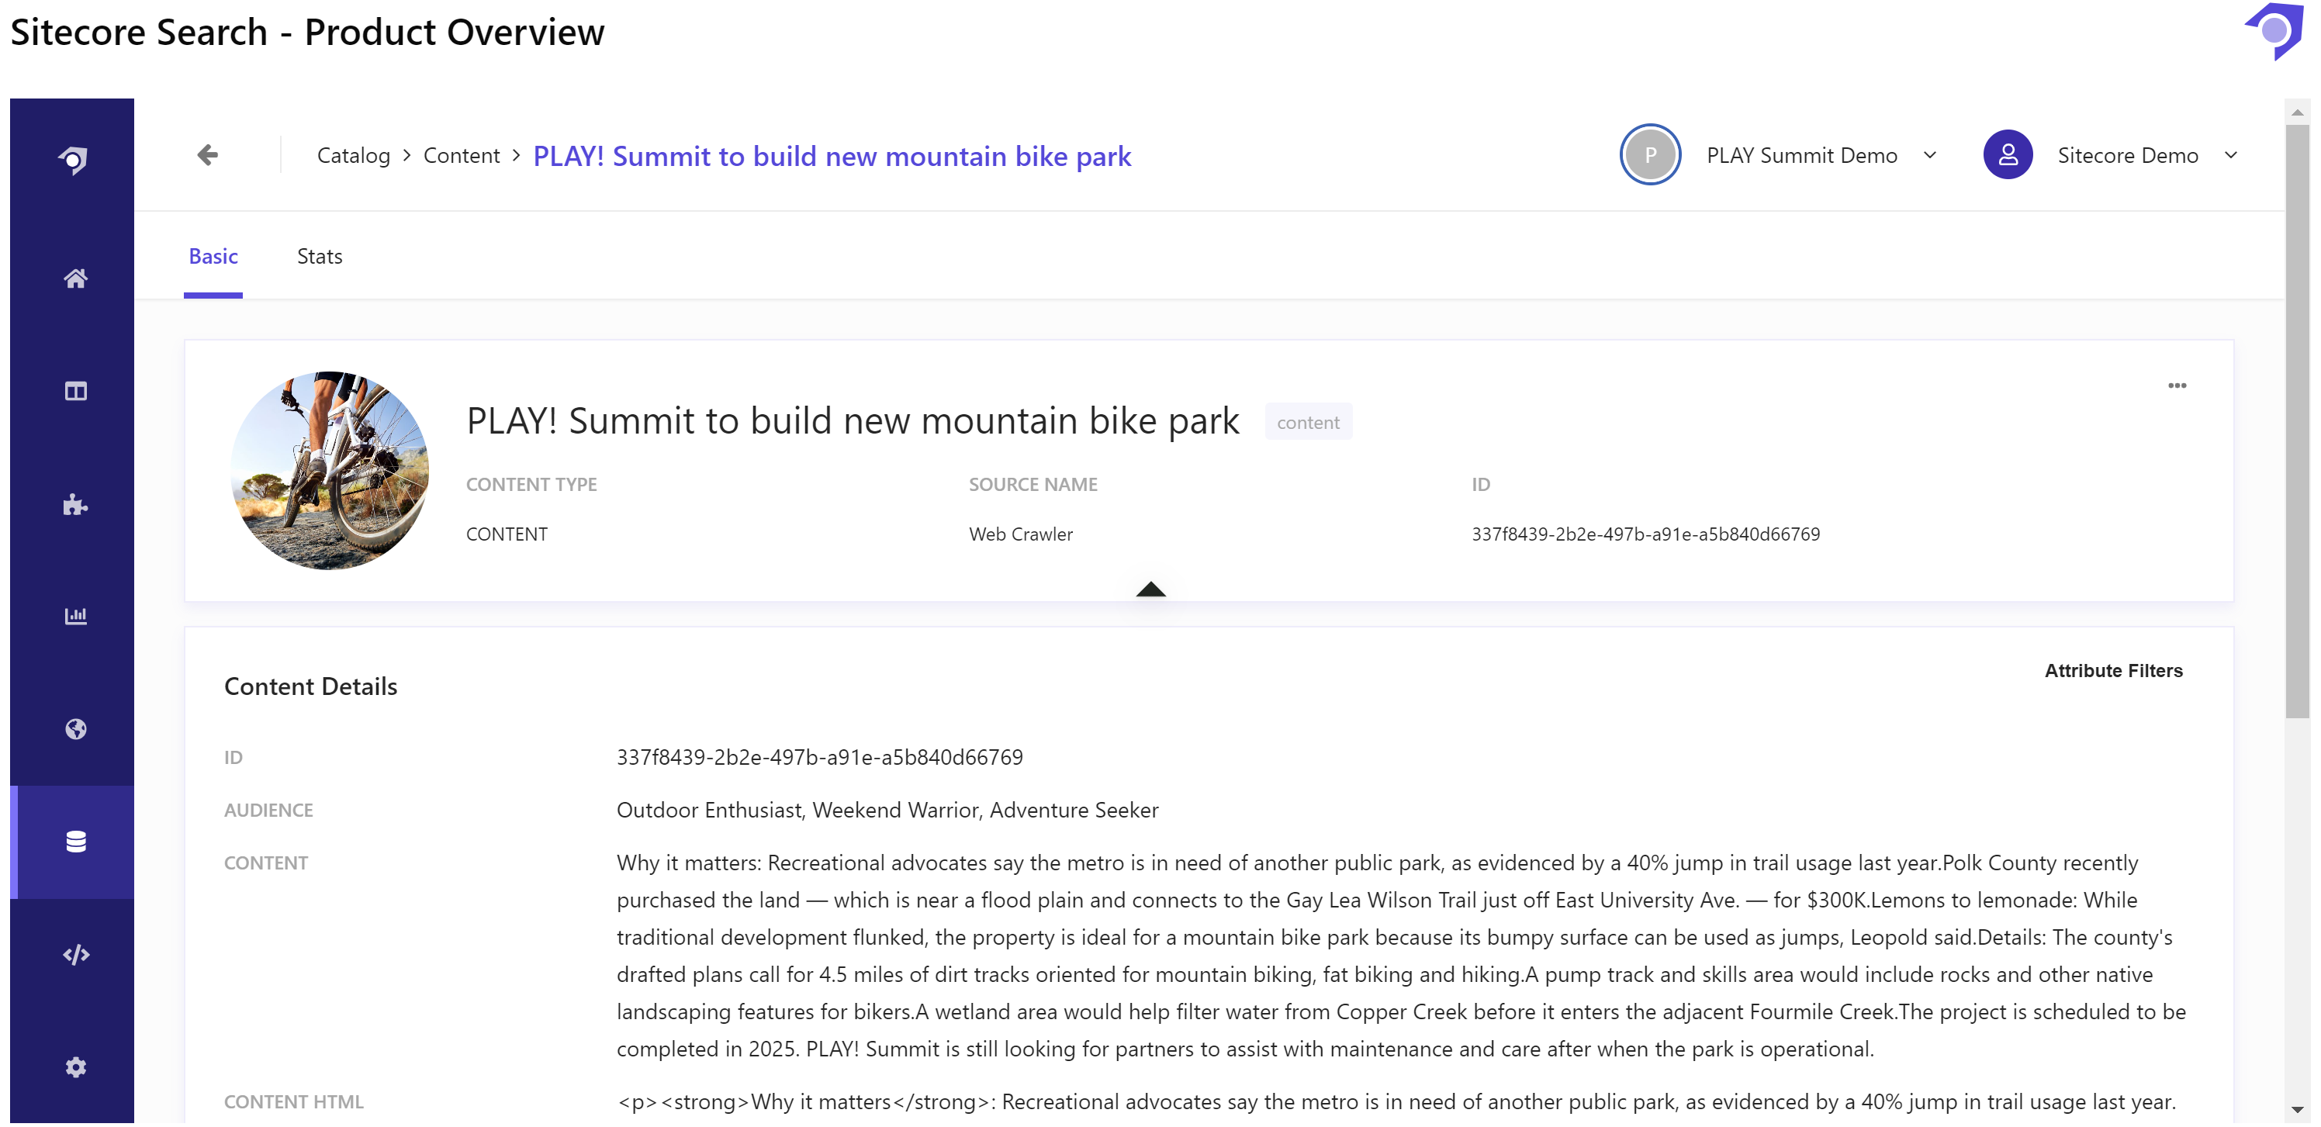Click the Content breadcrumb link
The image size is (2321, 1127).
461,156
